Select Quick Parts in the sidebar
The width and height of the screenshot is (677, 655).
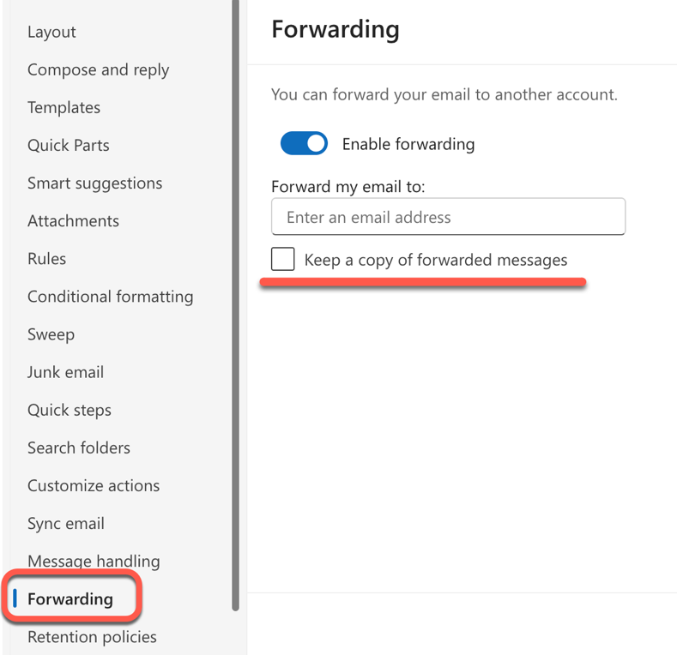68,145
